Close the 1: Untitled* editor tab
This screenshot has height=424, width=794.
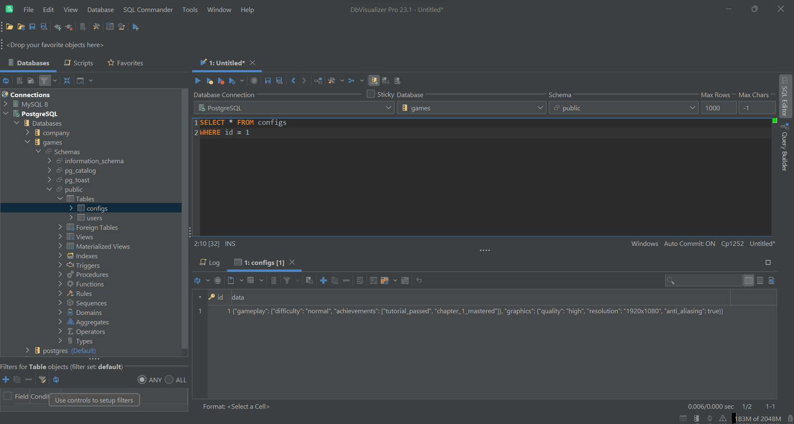(253, 62)
